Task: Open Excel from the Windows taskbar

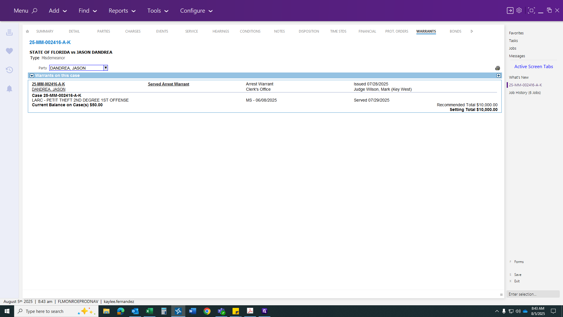Action: pos(150,311)
